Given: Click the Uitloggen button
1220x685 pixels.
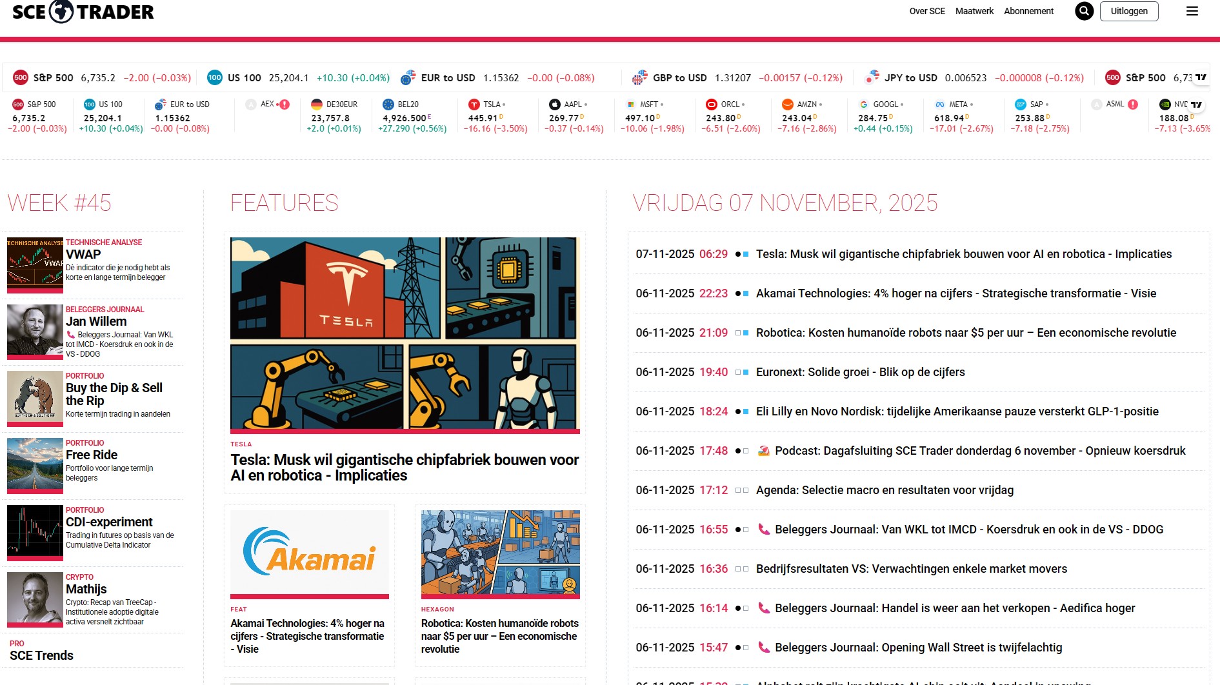Looking at the screenshot, I should point(1129,11).
